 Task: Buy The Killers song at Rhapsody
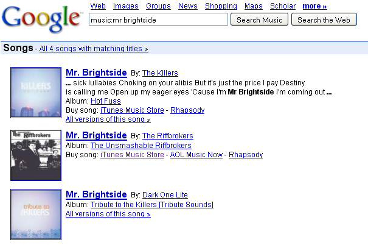187,110
